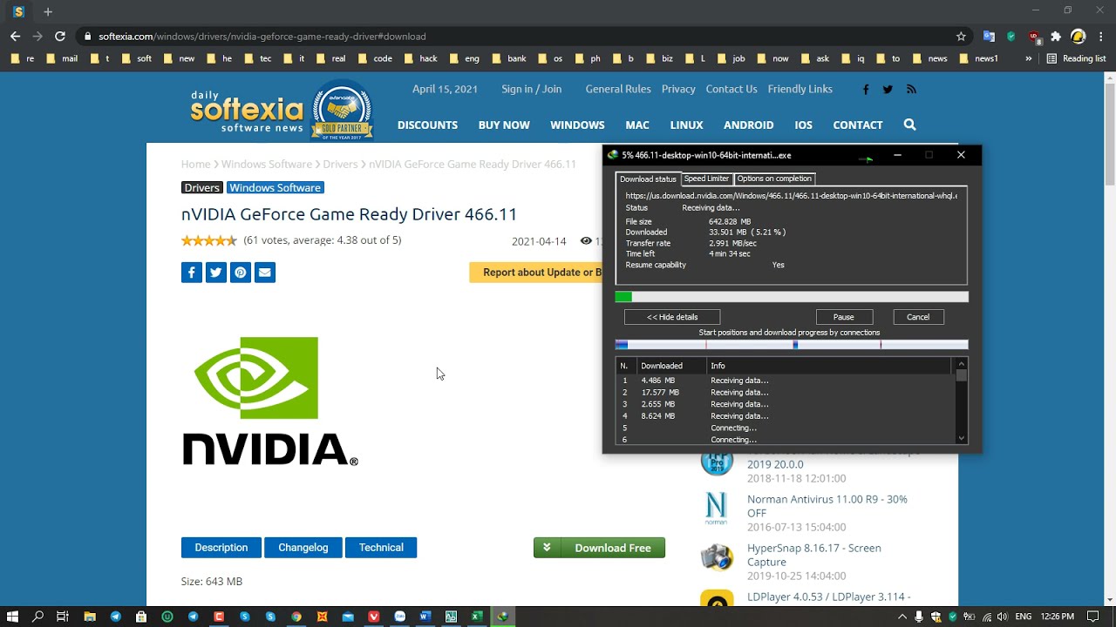Switch to the Options on completion tab
The height and width of the screenshot is (627, 1116).
click(x=774, y=179)
